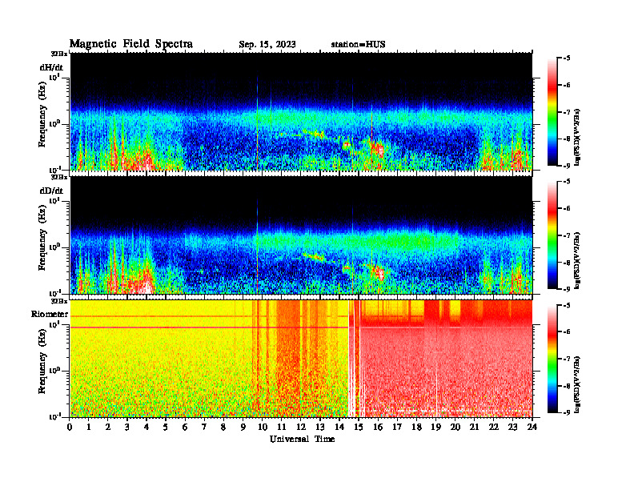Click hour tick "7" on Universal Time axis
This screenshot has height=490, width=634.
(204, 427)
